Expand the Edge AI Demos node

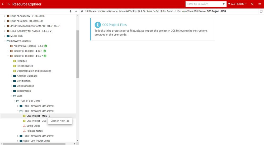click(5, 21)
